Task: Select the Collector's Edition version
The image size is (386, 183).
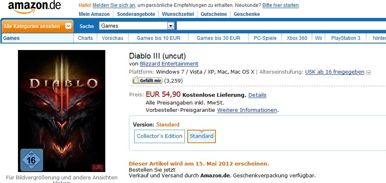Action: coord(159,136)
